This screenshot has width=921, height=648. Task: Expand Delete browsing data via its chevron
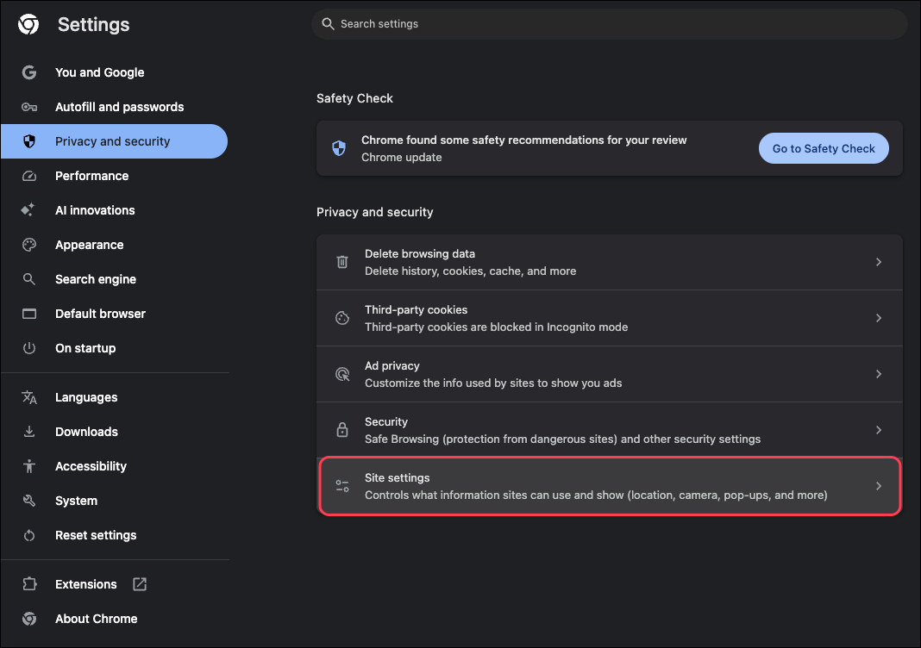coord(879,262)
